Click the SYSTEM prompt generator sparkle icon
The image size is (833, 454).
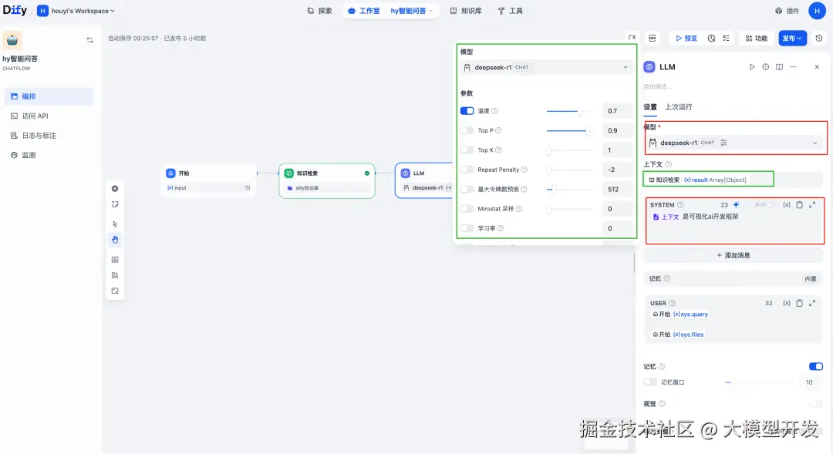click(x=737, y=204)
